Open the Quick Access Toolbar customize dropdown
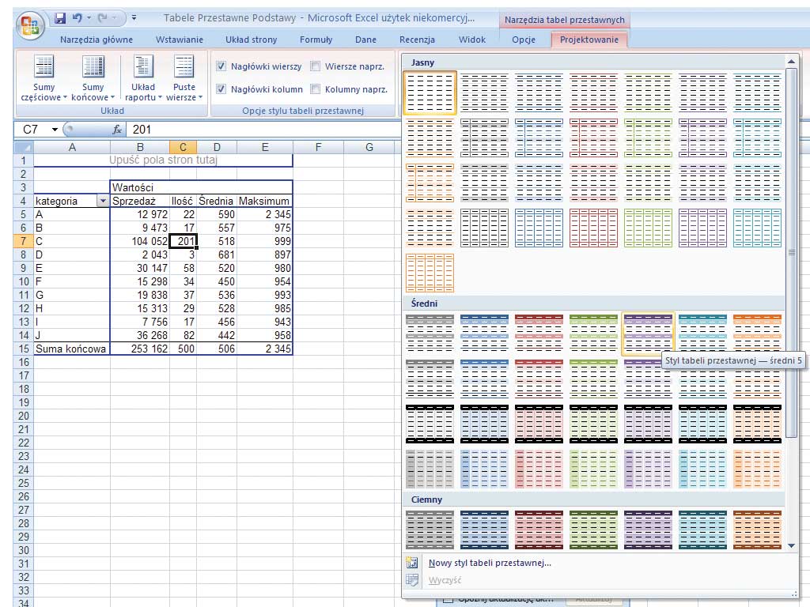 pos(134,17)
